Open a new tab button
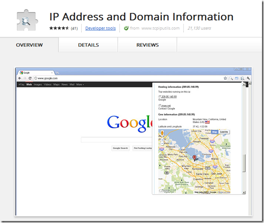264x223 pixels. tap(58, 73)
